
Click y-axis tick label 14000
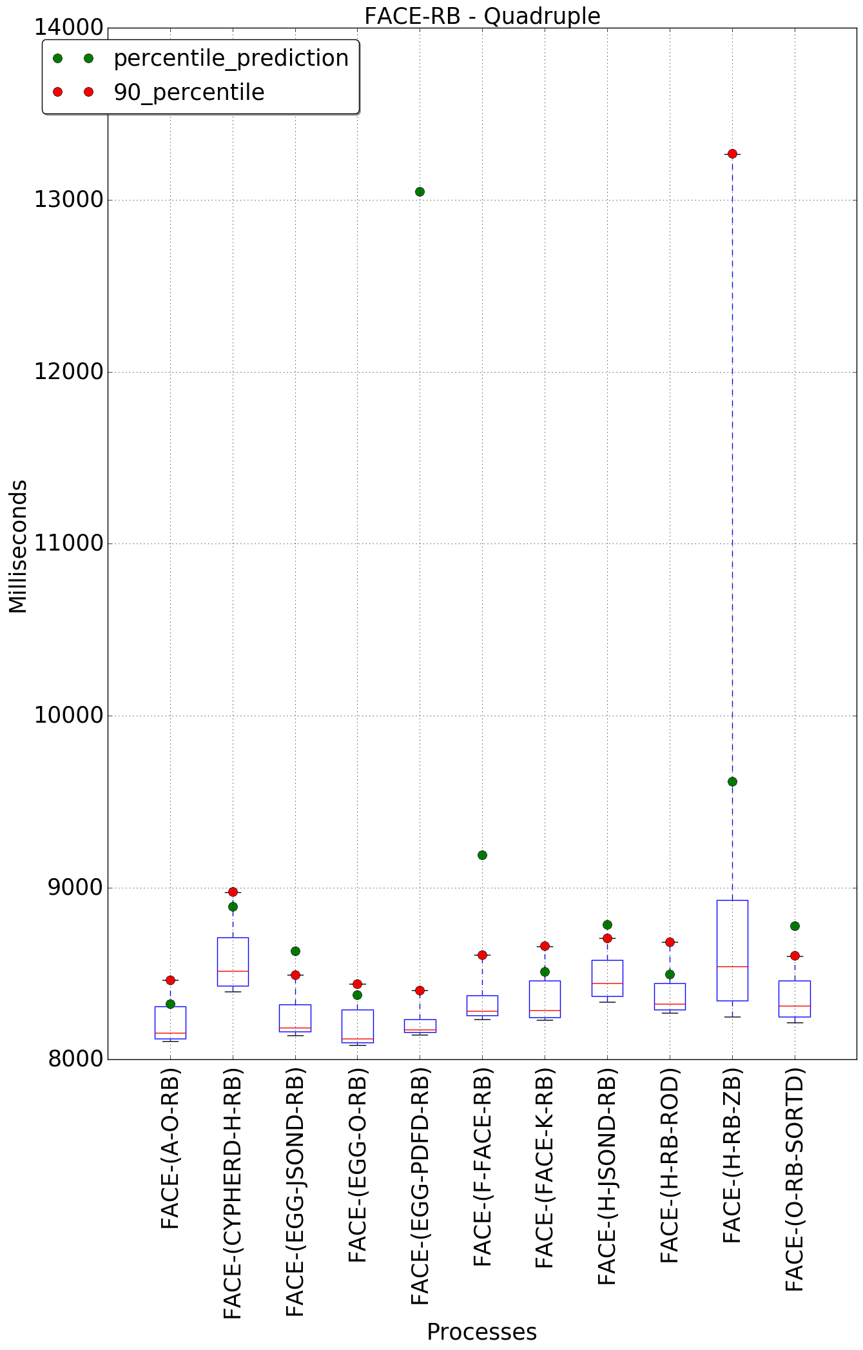click(68, 28)
